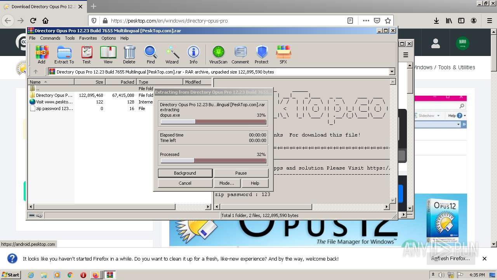Open the Comment icon in toolbar
This screenshot has height=280, width=497.
[240, 55]
